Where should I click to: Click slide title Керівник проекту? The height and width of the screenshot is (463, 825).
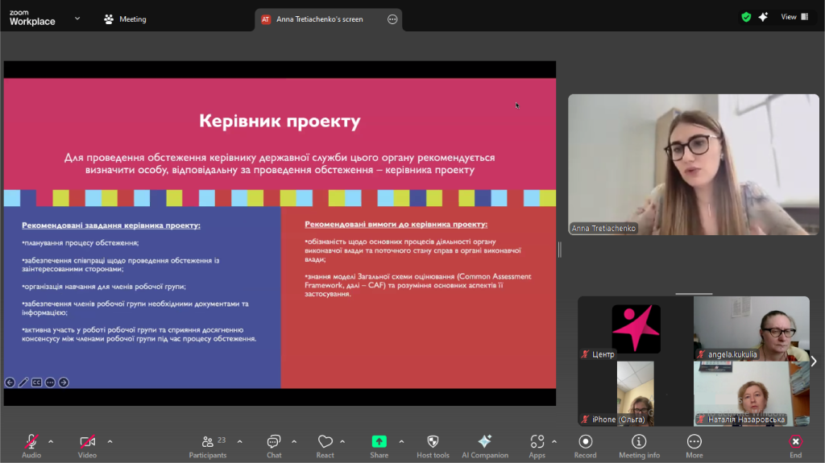pos(280,121)
